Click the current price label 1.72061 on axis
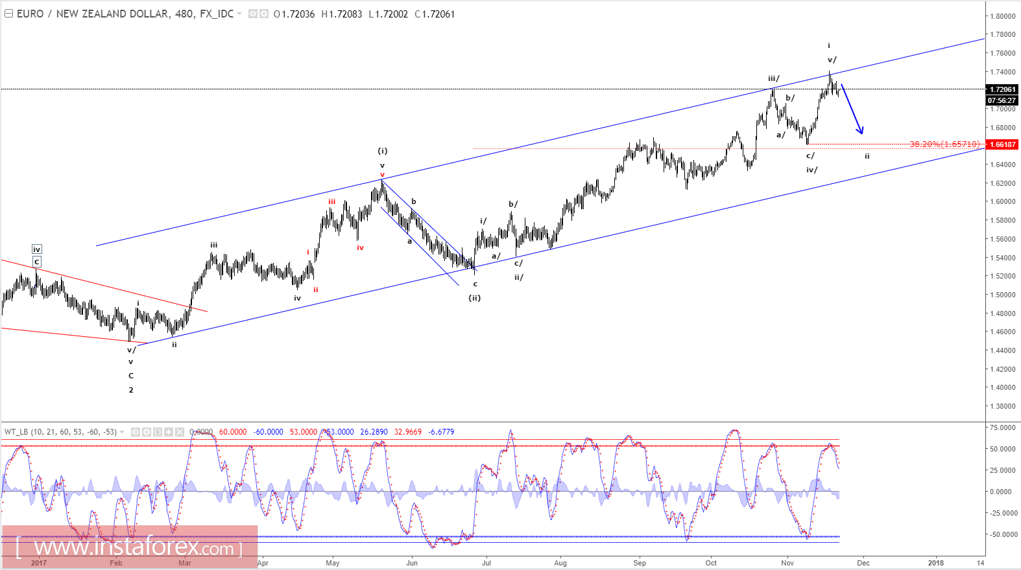Image resolution: width=1021 pixels, height=570 pixels. tap(1002, 89)
